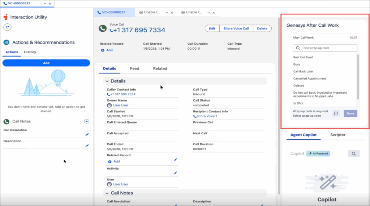Select the Best Call Ever! wrap-up code
This screenshot has width=370, height=206.
tap(303, 57)
